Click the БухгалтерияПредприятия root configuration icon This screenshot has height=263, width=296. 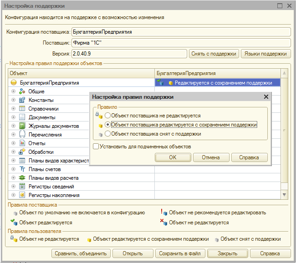pyautogui.click(x=14, y=83)
